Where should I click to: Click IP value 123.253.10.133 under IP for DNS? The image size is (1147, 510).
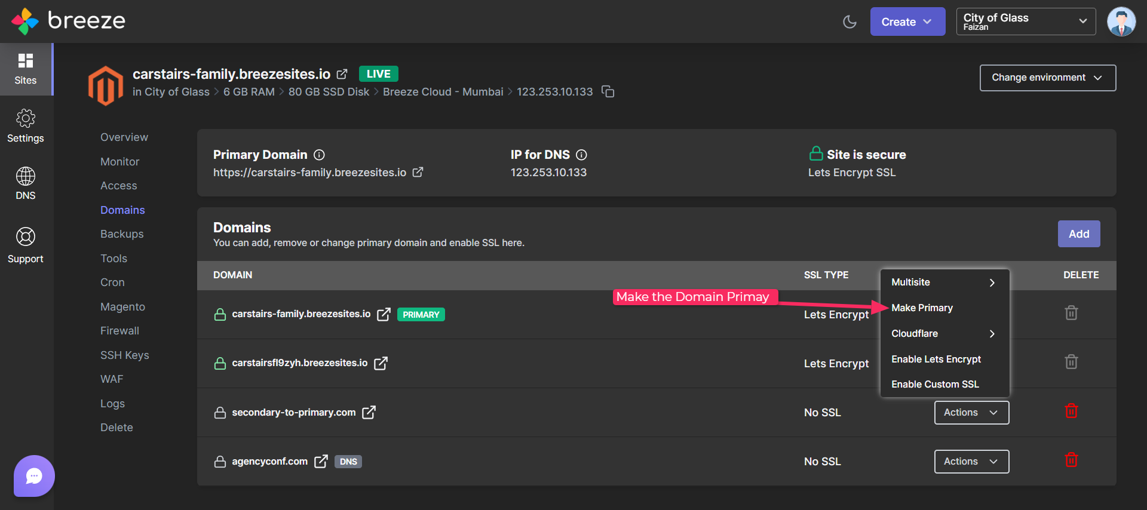point(548,173)
